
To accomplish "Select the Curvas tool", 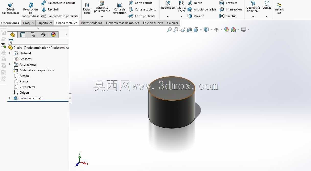I will (x=267, y=5).
